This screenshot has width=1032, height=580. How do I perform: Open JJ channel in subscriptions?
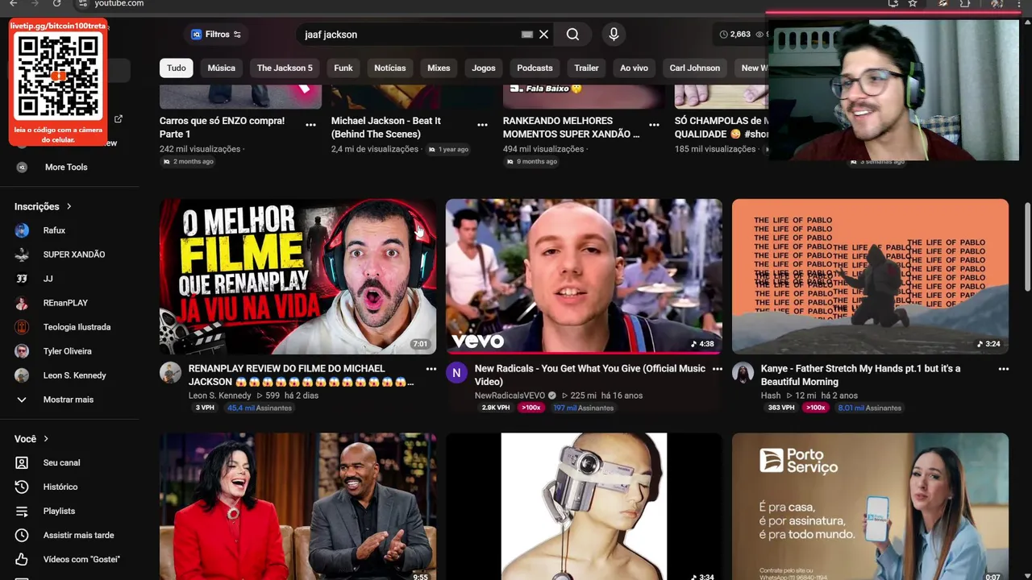(x=48, y=279)
